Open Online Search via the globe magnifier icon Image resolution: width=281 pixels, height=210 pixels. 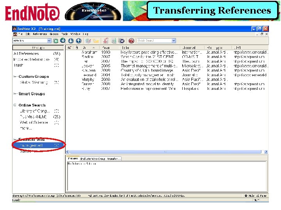tap(63, 41)
